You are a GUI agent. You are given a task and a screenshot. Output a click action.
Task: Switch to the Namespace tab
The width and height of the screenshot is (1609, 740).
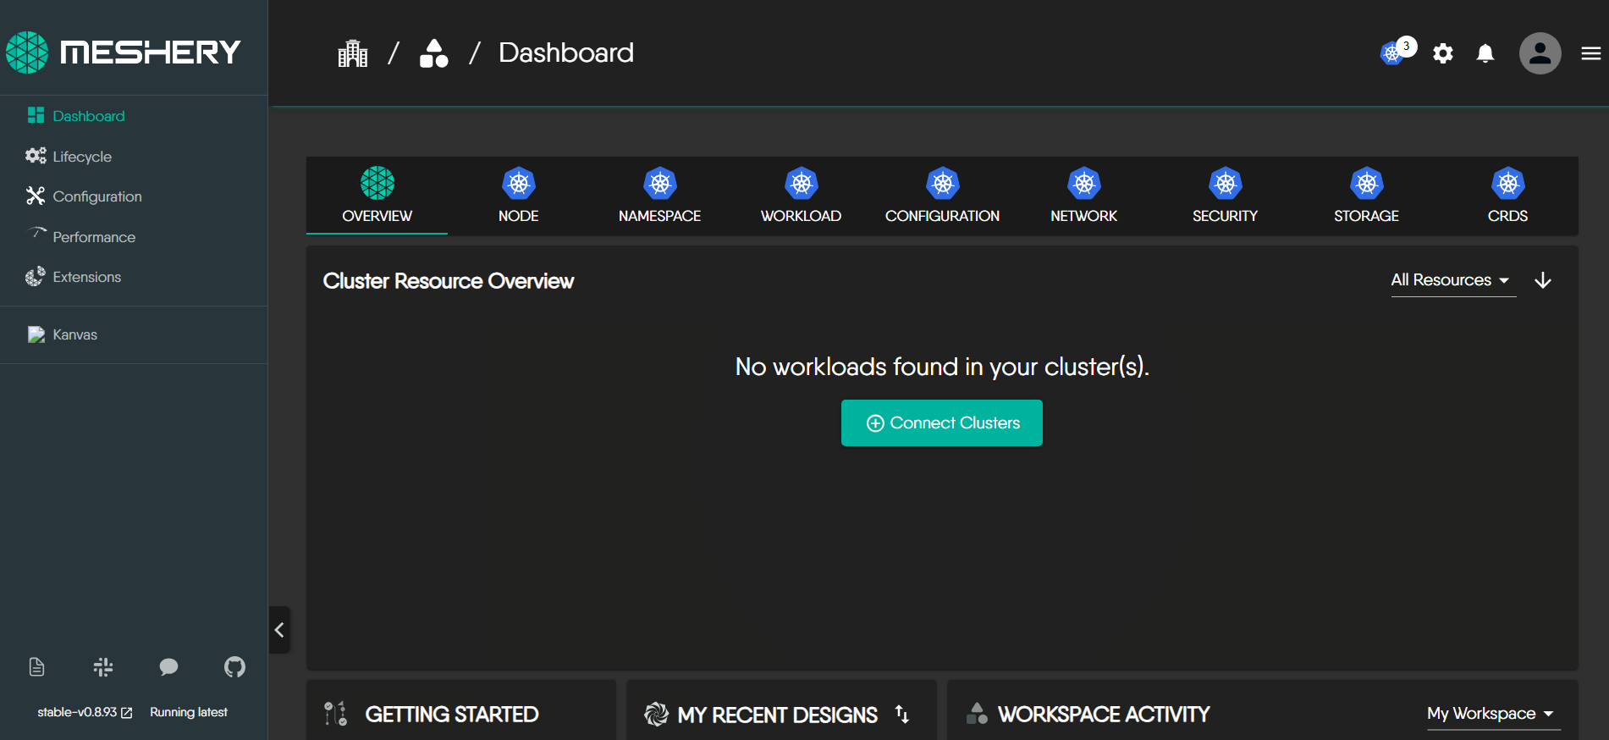click(x=660, y=196)
